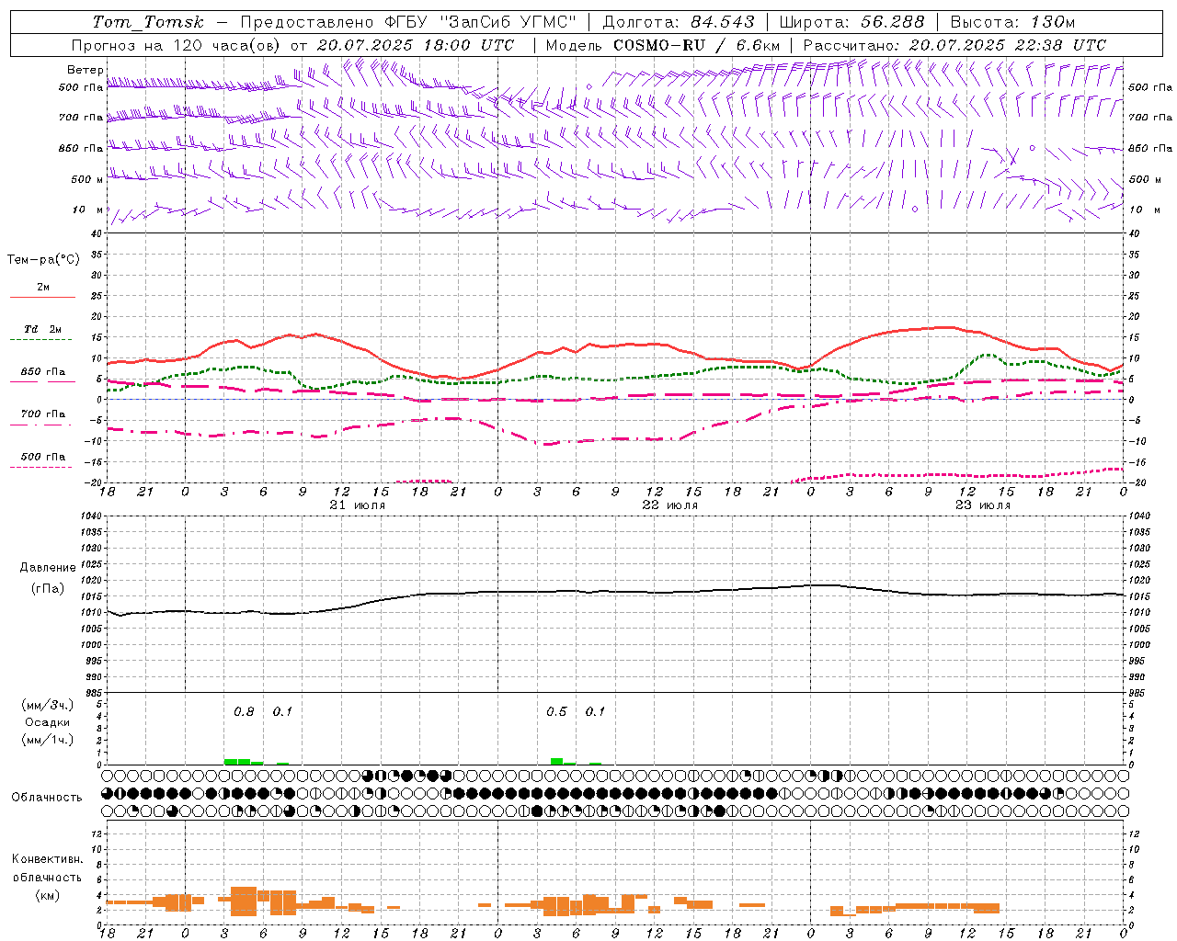The width and height of the screenshot is (1177, 941).
Task: Click the Осадки panel label
Action: pyautogui.click(x=47, y=722)
